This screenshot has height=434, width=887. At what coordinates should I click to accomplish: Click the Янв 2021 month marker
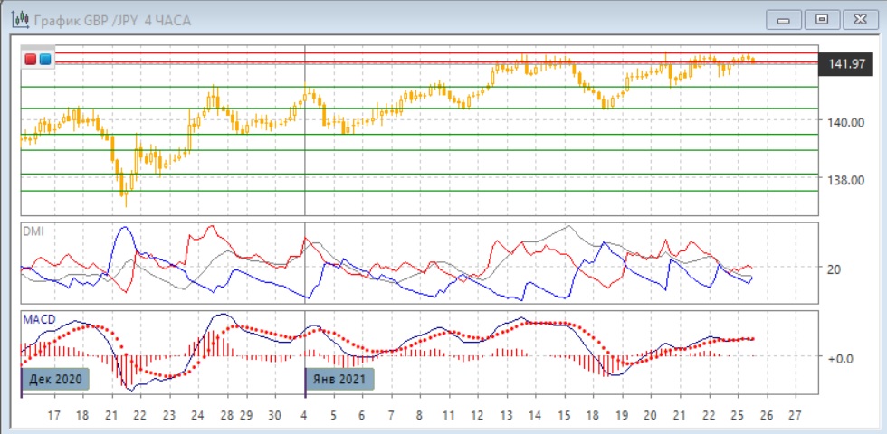[x=339, y=380]
